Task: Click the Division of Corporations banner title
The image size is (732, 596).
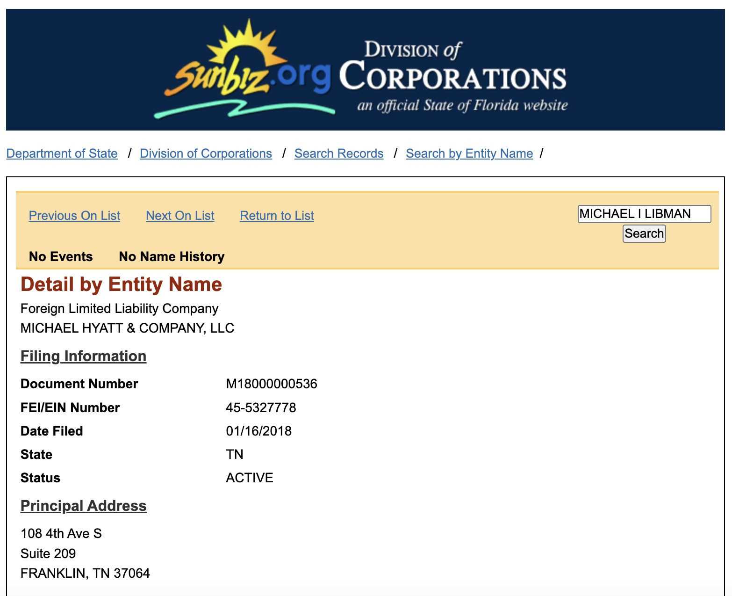Action: [x=452, y=66]
